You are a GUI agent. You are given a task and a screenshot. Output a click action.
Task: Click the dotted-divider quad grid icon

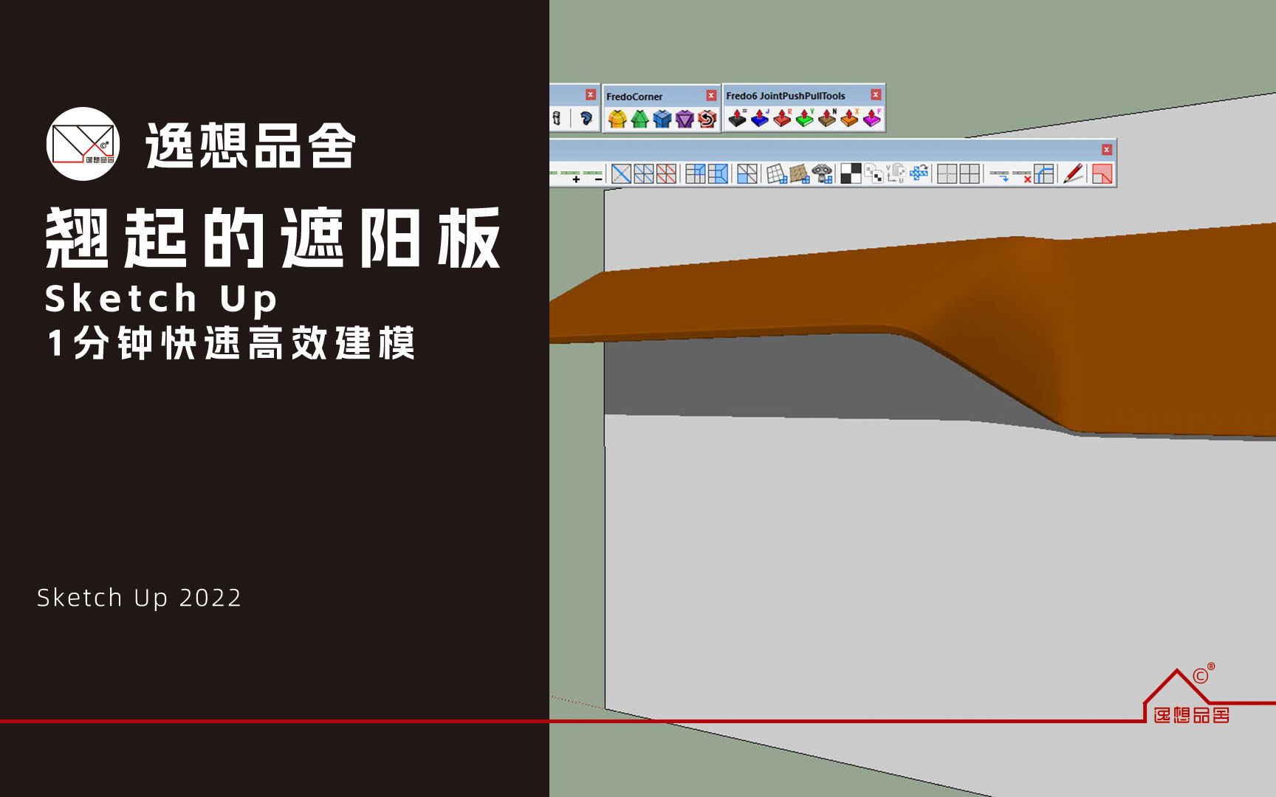[947, 173]
